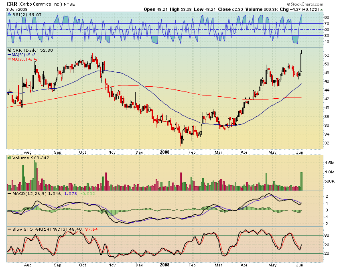Image resolution: width=341 pixels, height=268 pixels.
Task: Click the 90 level on RSI axis
Action: (327, 17)
